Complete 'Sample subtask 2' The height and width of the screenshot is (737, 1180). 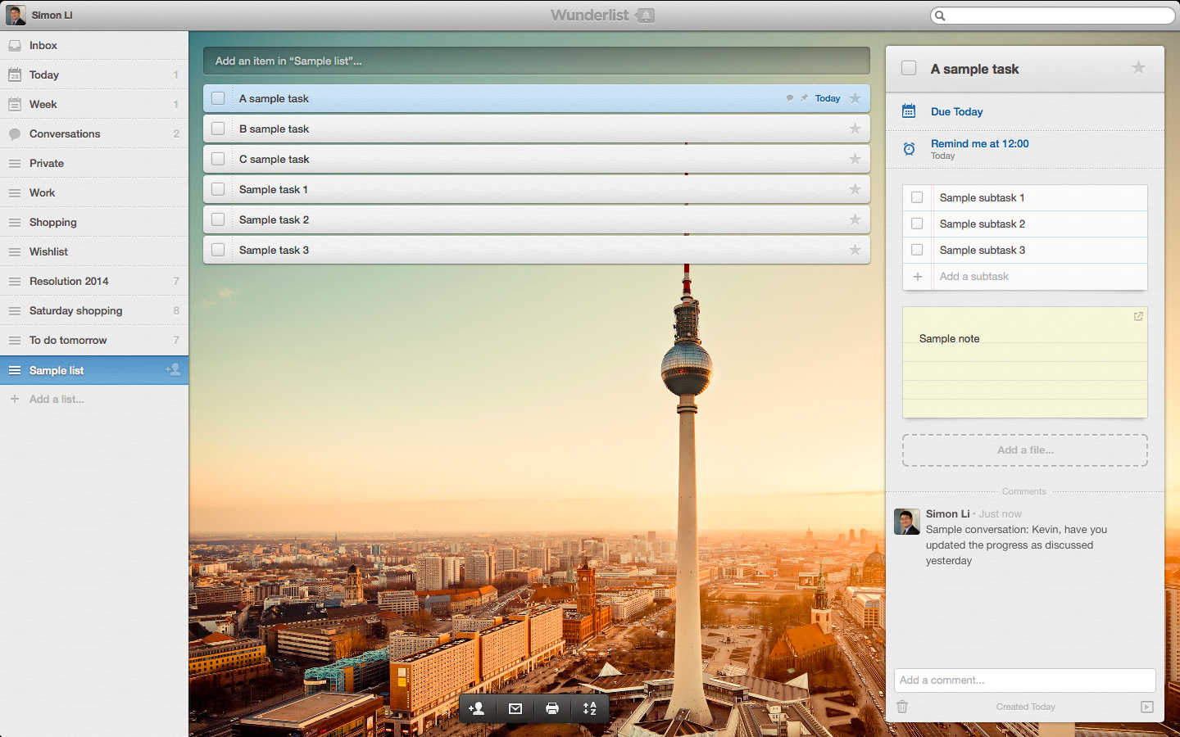click(917, 224)
